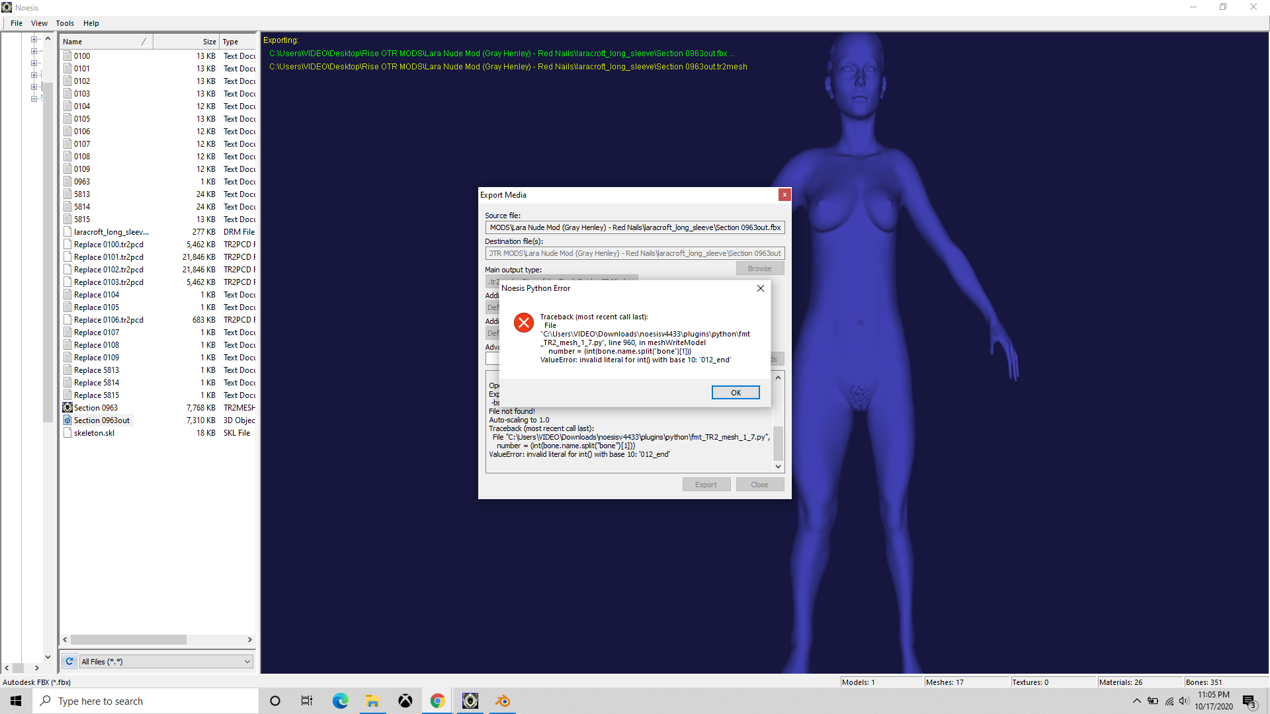Image resolution: width=1270 pixels, height=714 pixels.
Task: Click the Destination file(s) input field
Action: click(x=635, y=253)
